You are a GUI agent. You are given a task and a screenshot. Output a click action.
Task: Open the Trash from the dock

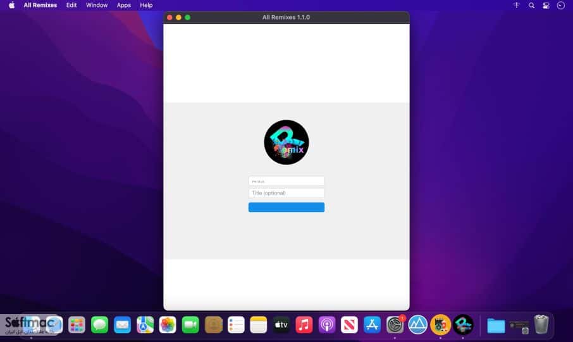[x=541, y=324]
